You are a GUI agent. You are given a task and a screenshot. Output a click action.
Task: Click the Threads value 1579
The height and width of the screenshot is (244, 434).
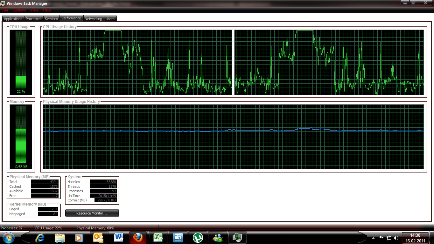[x=103, y=186]
